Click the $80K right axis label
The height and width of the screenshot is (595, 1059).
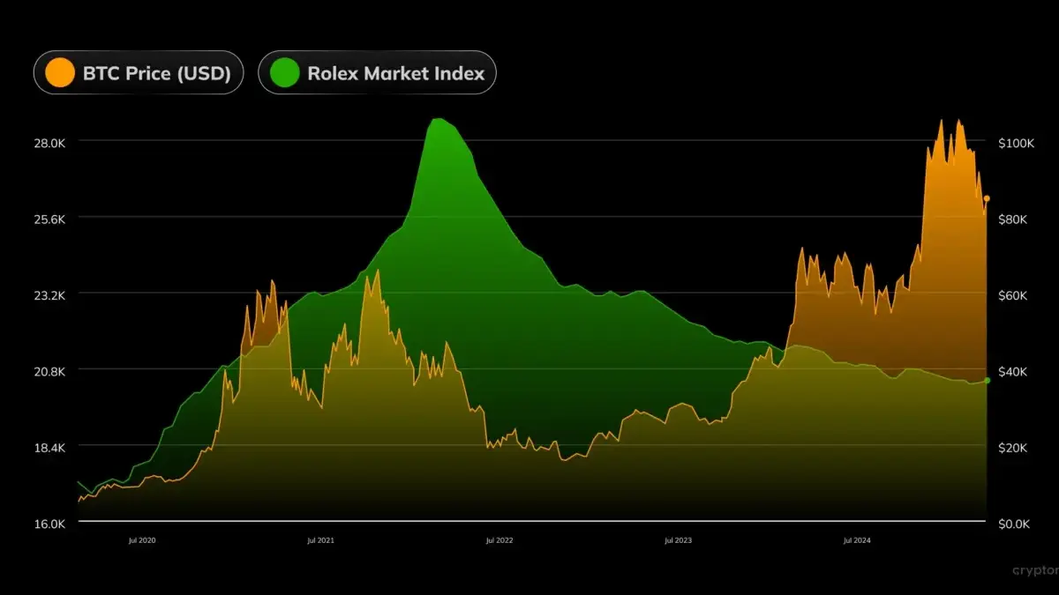[x=1013, y=219]
